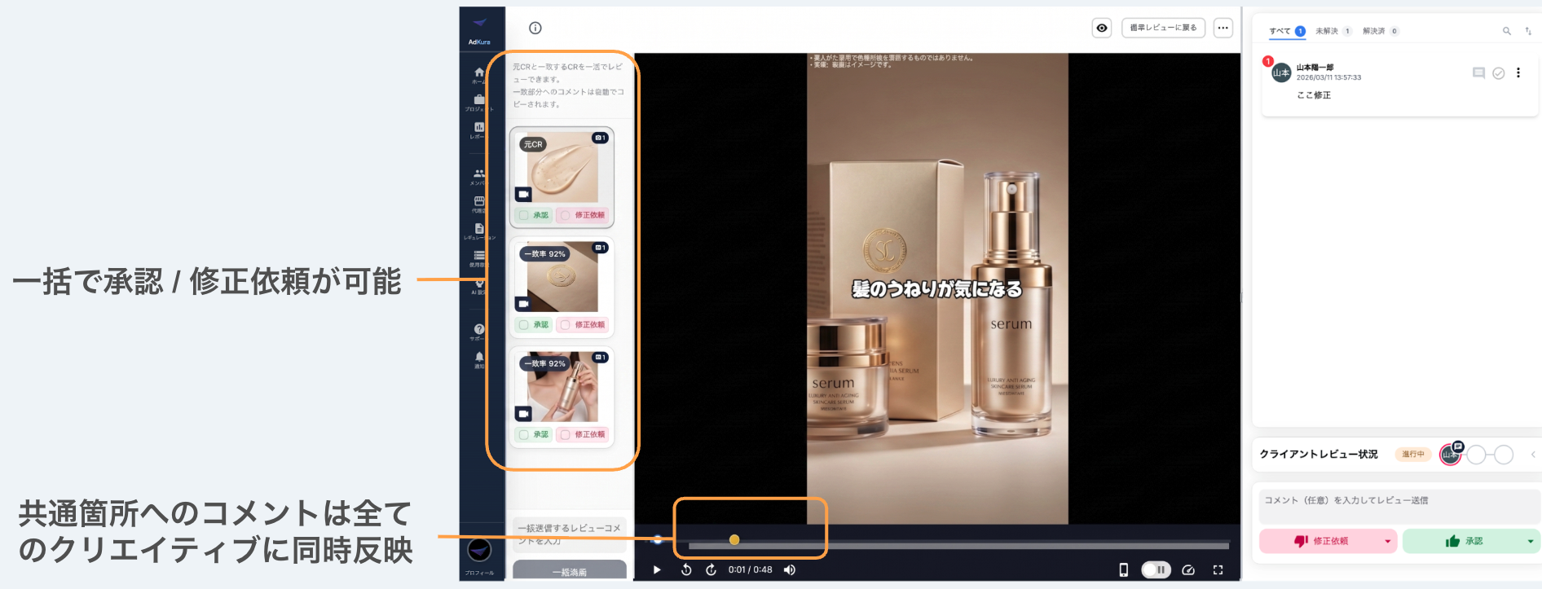This screenshot has width=1542, height=589.
Task: Toggle the eye visibility button
Action: click(1102, 28)
